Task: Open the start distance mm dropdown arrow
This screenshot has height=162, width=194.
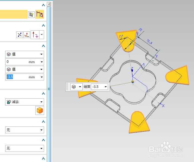Action: click(x=42, y=62)
